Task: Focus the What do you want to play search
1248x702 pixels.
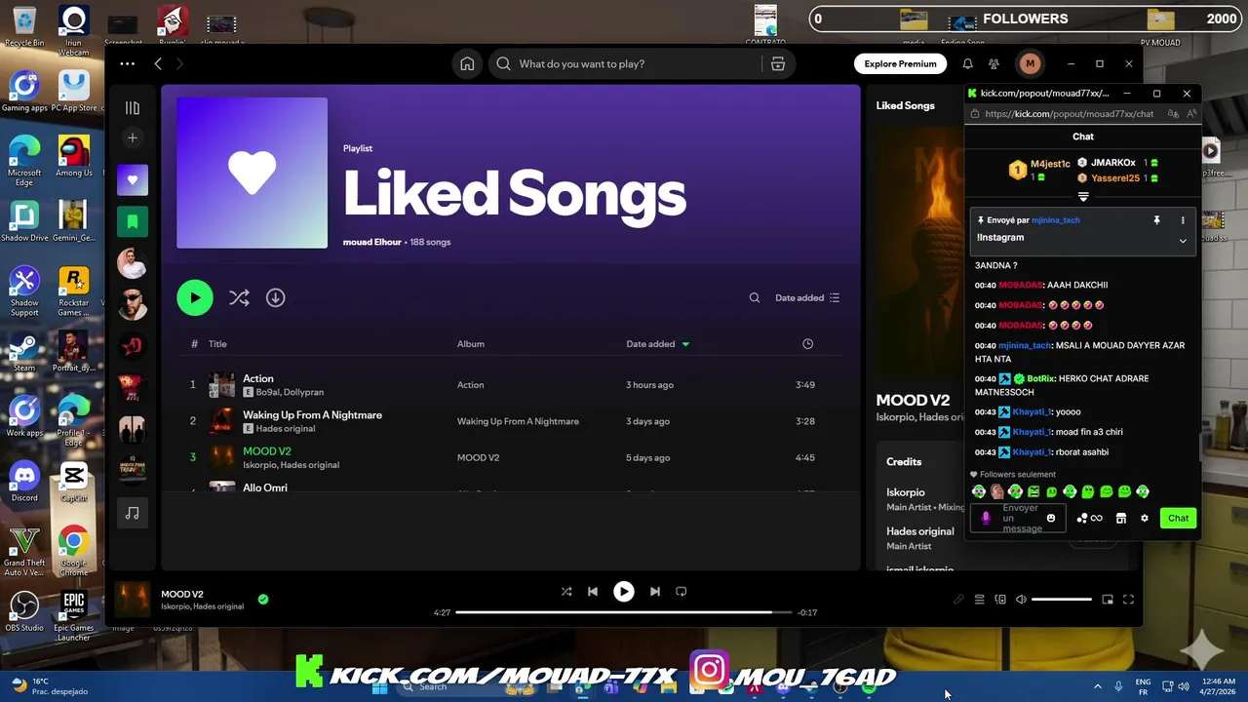Action: coord(625,63)
